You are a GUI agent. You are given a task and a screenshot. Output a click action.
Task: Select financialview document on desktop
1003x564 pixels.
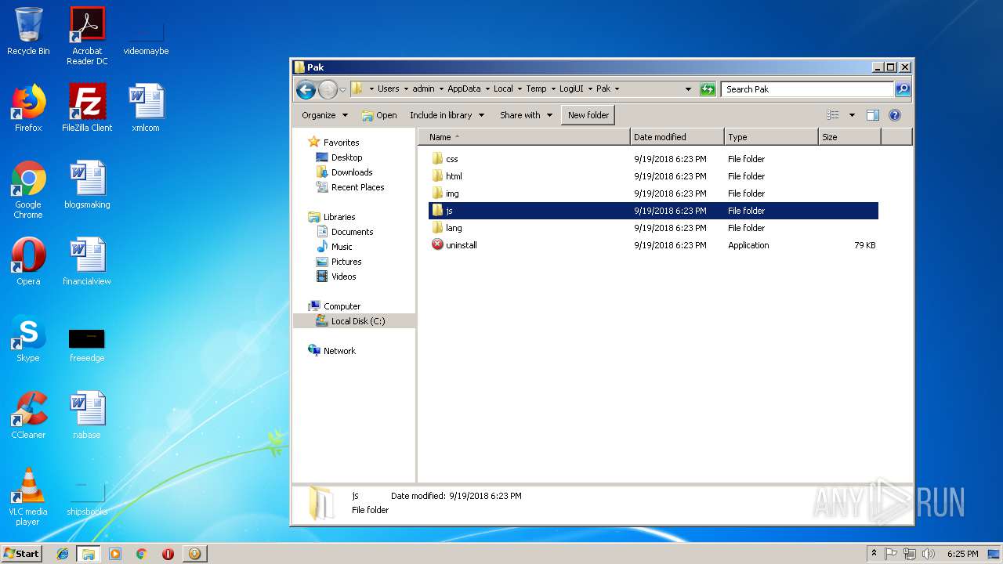click(87, 262)
